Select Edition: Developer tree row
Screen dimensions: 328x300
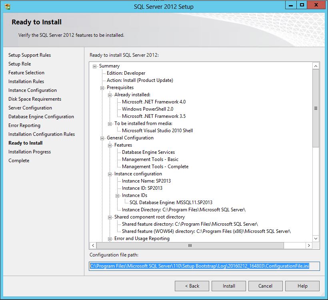(x=126, y=73)
